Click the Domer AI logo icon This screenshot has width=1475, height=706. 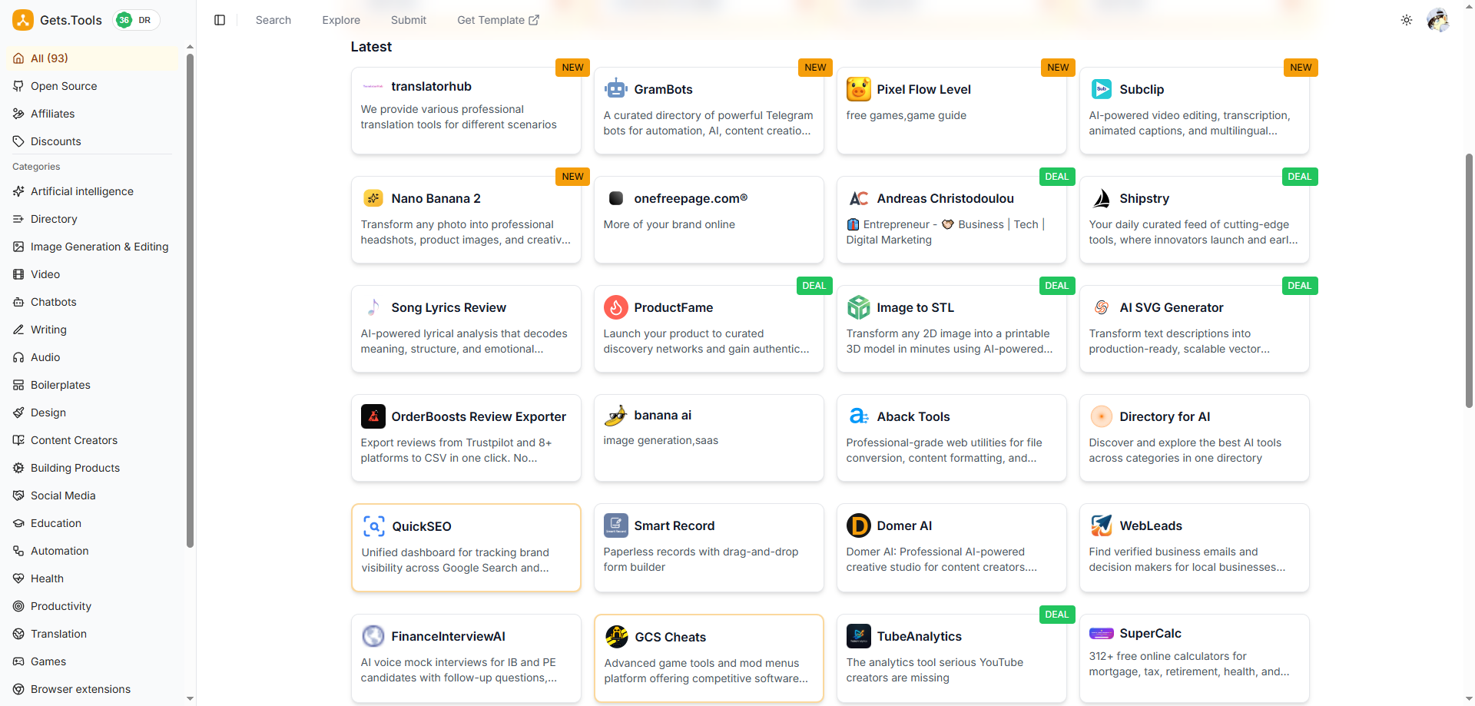[858, 525]
